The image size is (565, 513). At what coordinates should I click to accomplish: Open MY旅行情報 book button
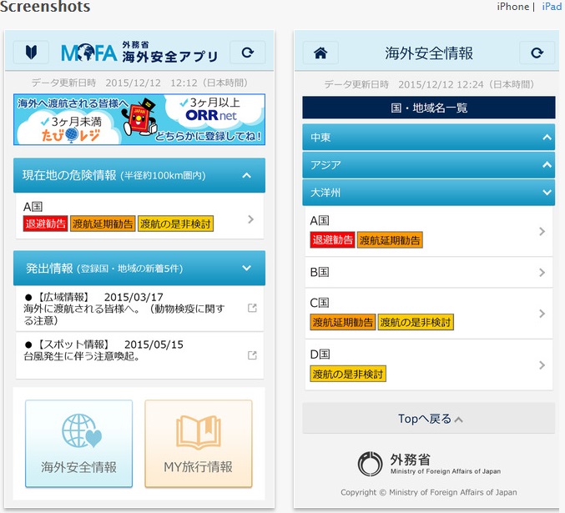click(x=199, y=444)
